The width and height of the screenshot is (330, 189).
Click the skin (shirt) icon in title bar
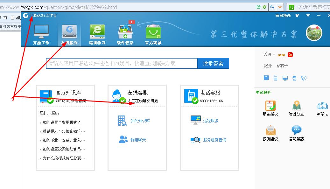click(x=297, y=15)
